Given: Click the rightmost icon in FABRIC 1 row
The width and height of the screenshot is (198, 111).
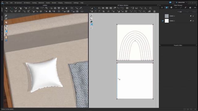Looking at the screenshot, I should (x=193, y=21).
